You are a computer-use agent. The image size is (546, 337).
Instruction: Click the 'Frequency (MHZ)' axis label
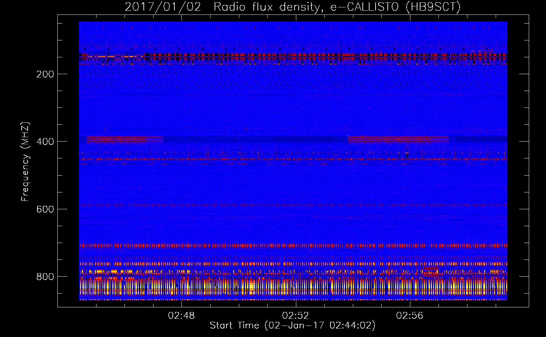tap(25, 162)
